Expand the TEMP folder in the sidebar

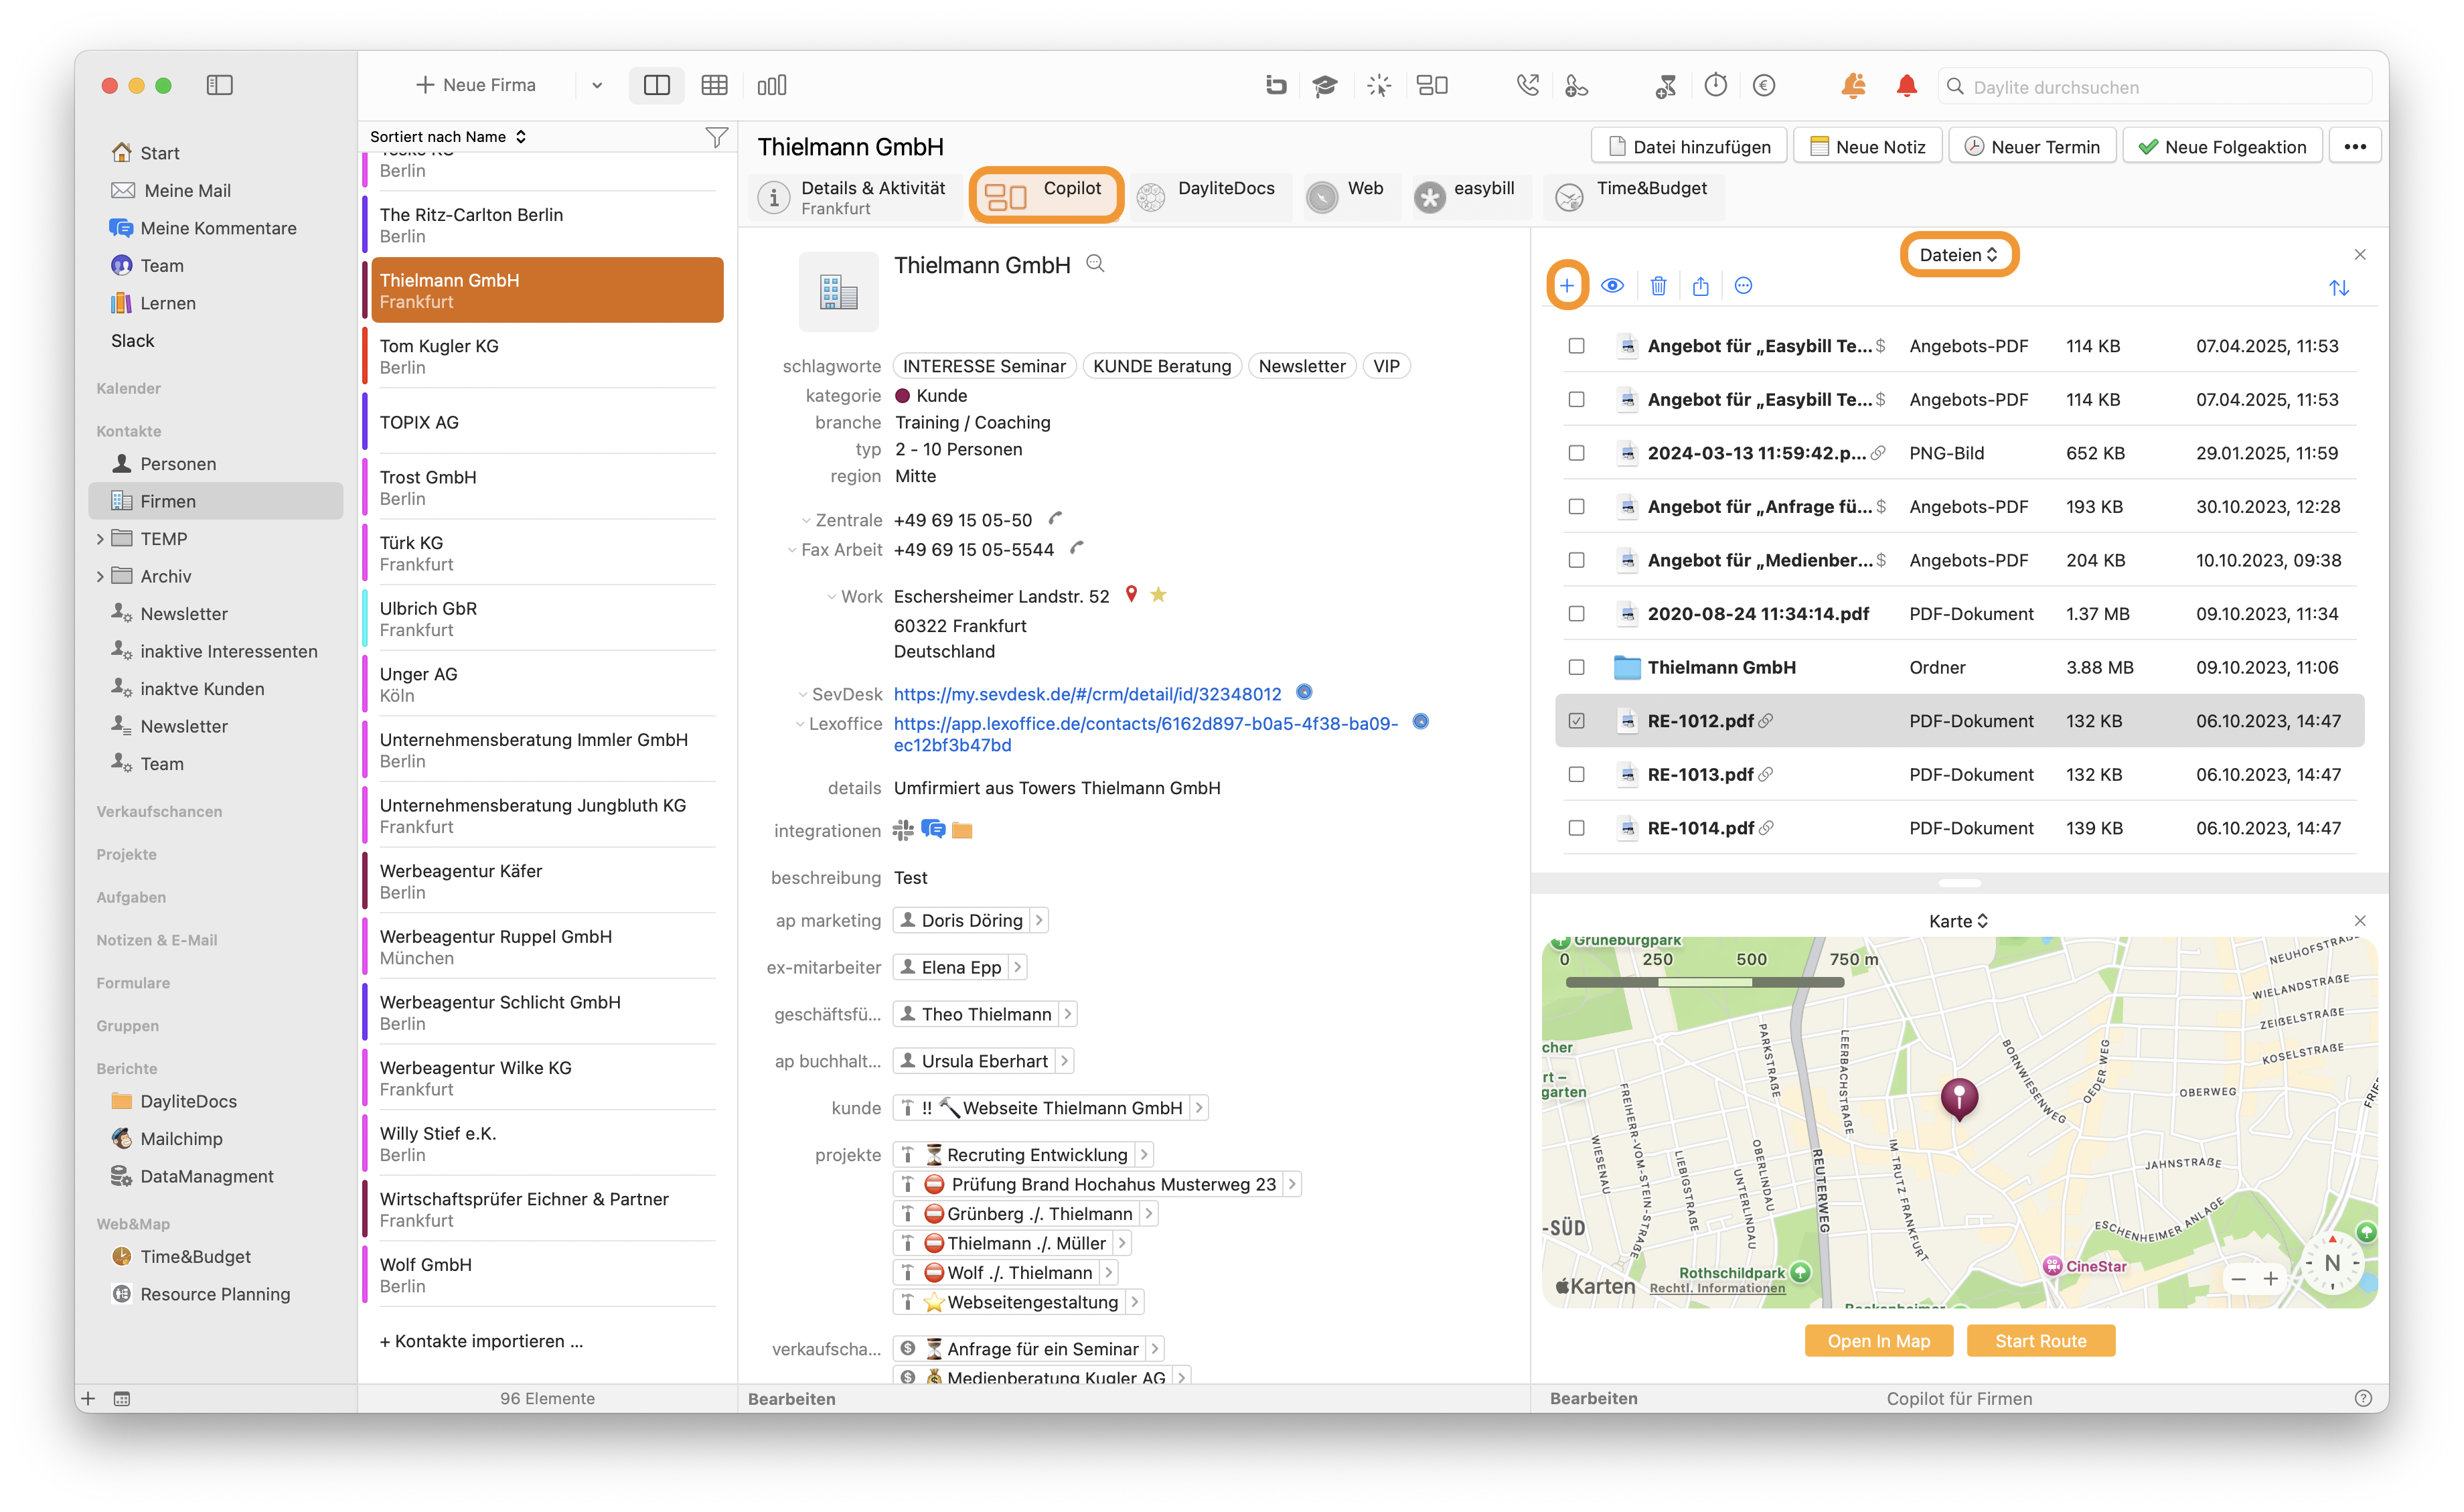[100, 539]
